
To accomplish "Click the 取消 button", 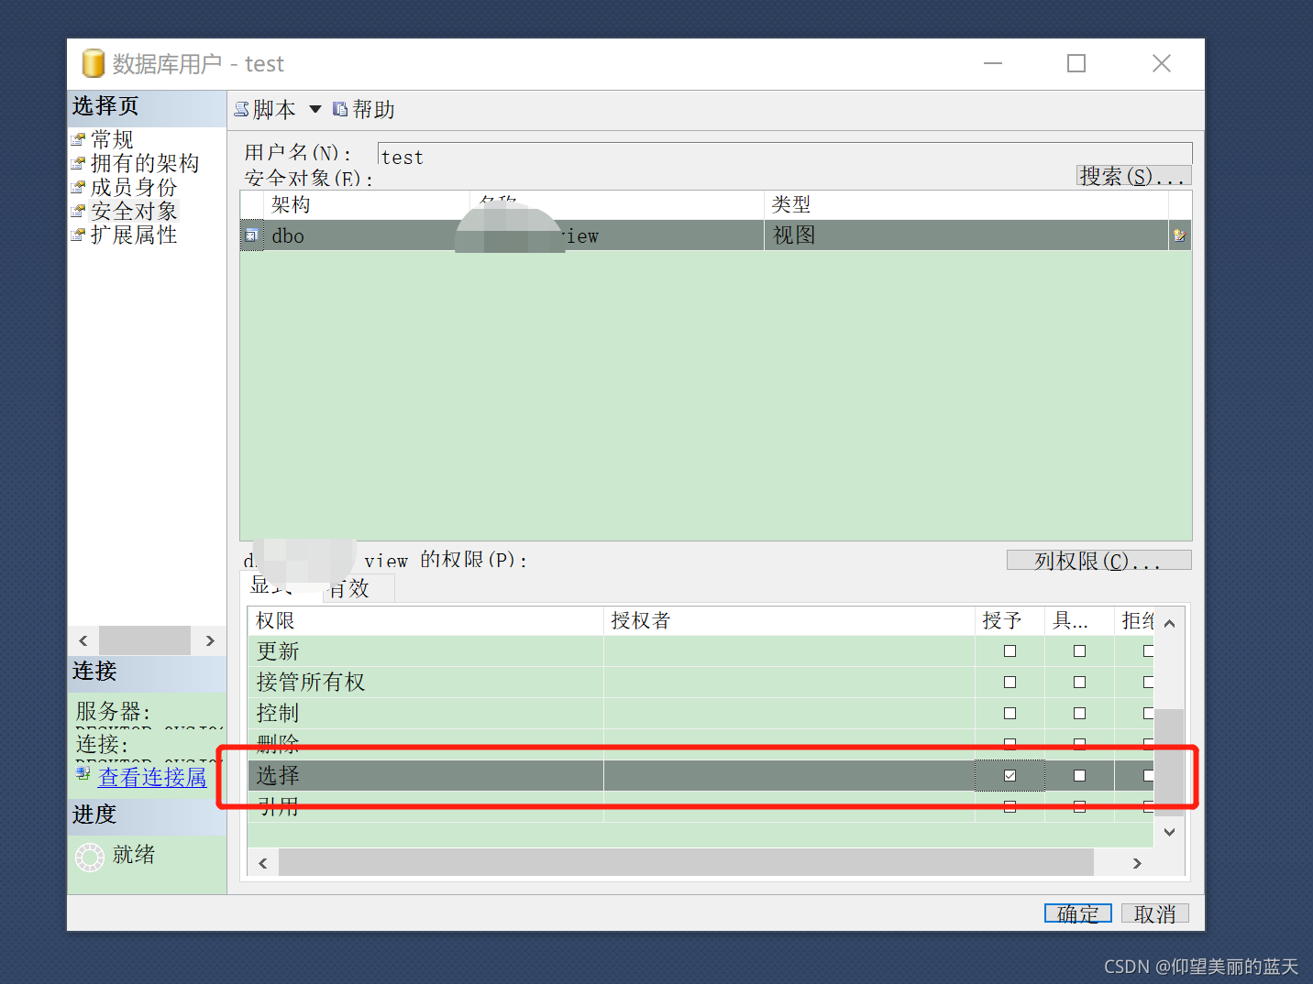I will pos(1155,913).
